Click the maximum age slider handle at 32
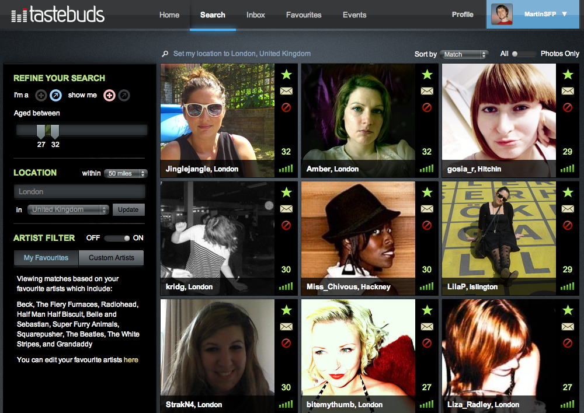 click(x=55, y=131)
